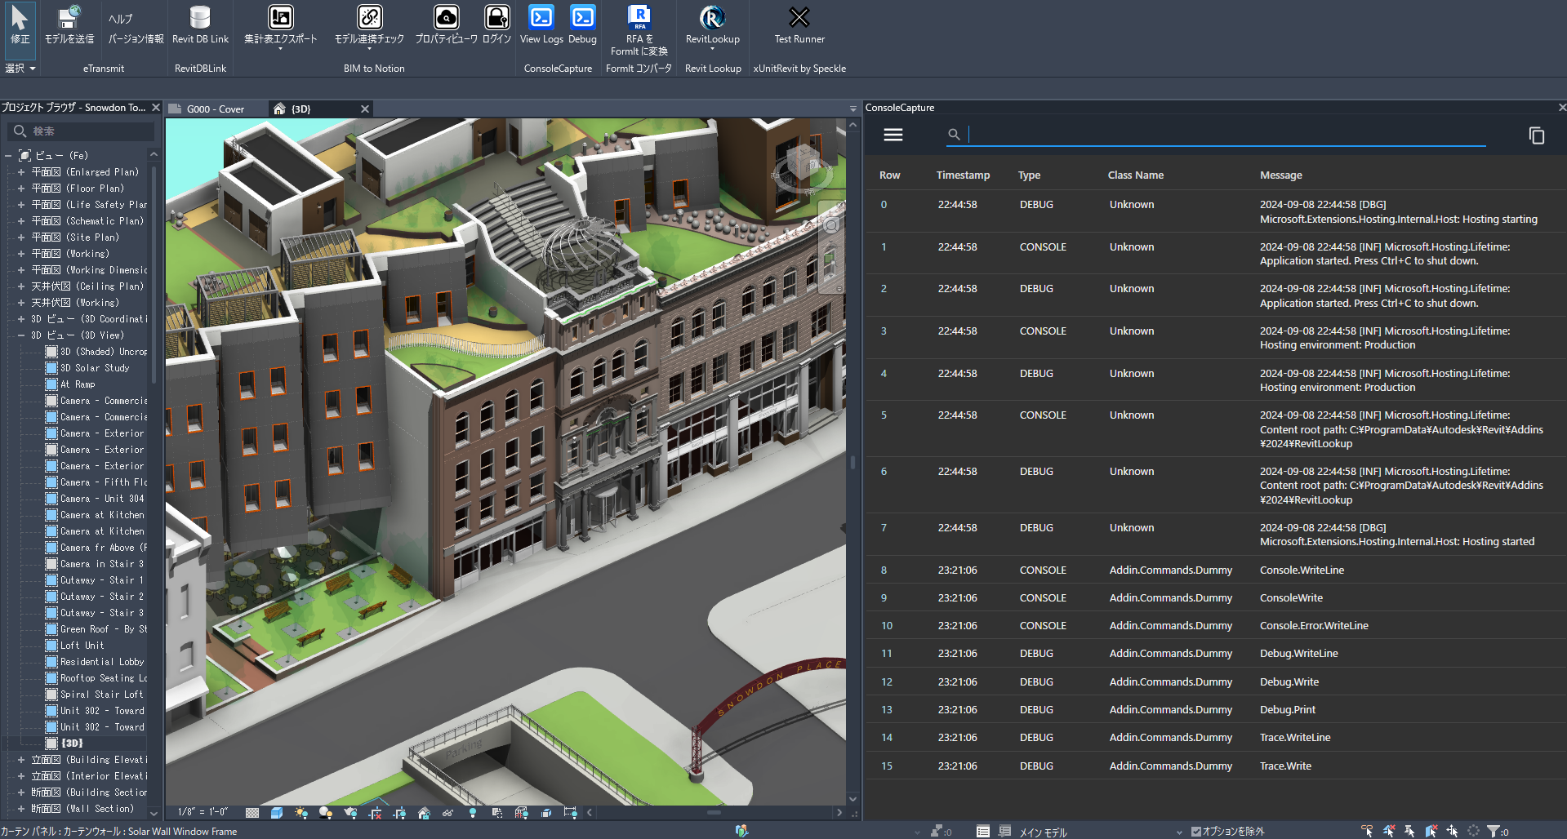Image resolution: width=1567 pixels, height=839 pixels.
Task: Click the copy icon in ConsoleCapture
Action: click(x=1536, y=135)
